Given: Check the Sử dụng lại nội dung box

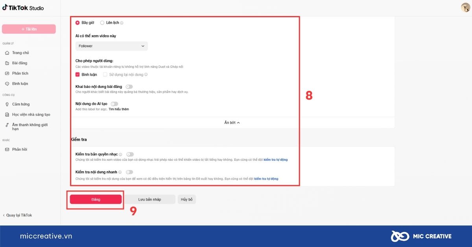Looking at the screenshot, I should pos(105,74).
